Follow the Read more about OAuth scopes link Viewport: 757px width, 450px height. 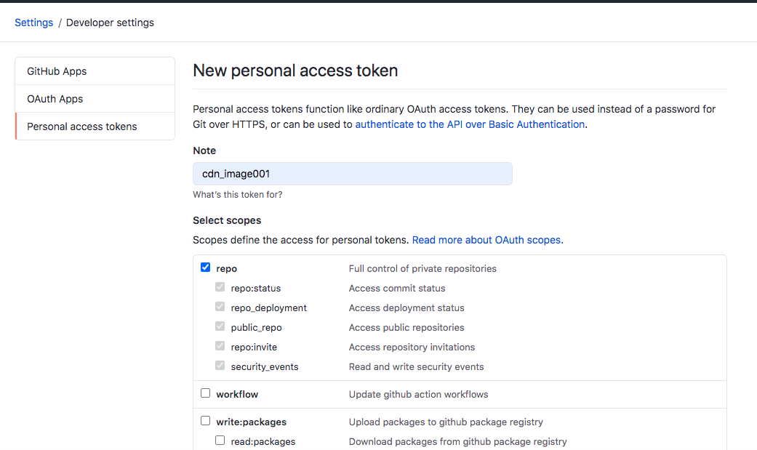pos(486,240)
